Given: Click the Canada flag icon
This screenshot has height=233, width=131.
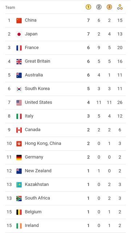Looking at the screenshot, I should tap(19, 130).
